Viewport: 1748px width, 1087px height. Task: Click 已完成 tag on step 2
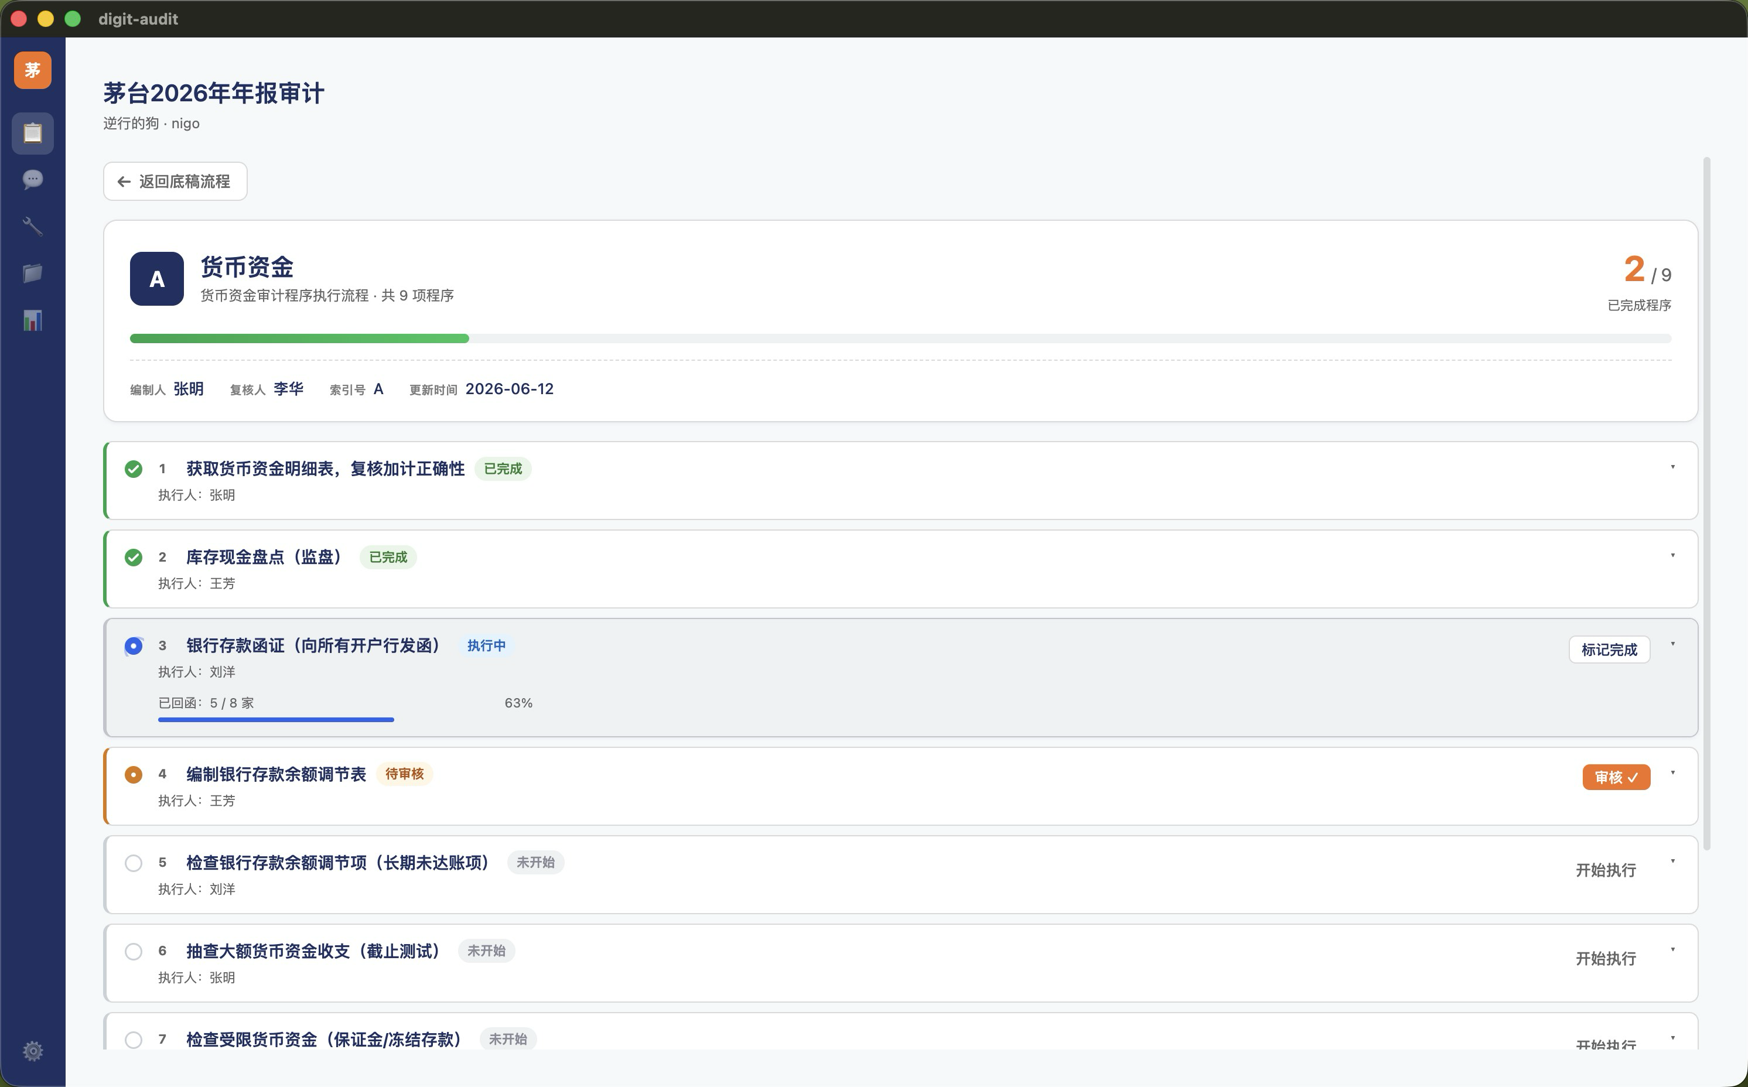[x=388, y=557]
